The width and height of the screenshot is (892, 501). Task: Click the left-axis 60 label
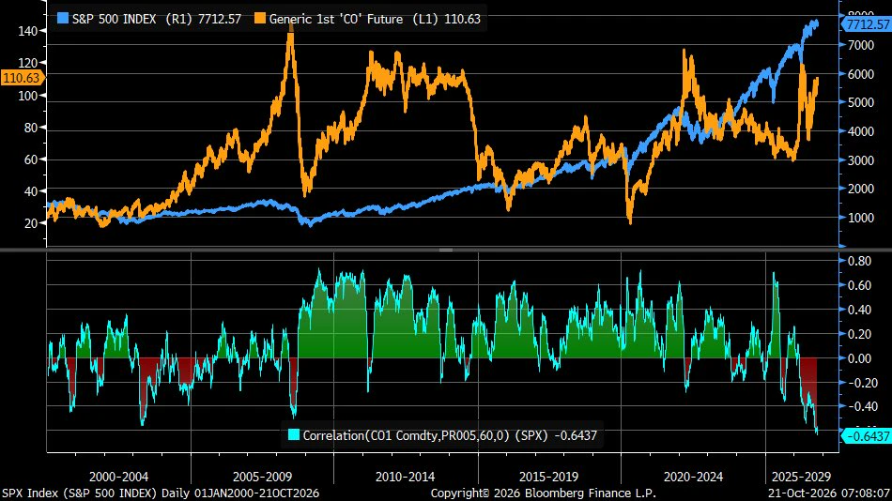click(31, 159)
